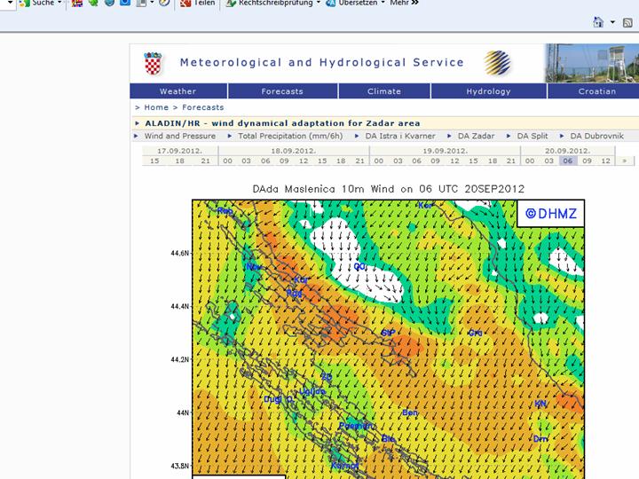Viewport: 639px width, 479px height.
Task: Click the Teilen share toolbar button
Action: [x=198, y=4]
